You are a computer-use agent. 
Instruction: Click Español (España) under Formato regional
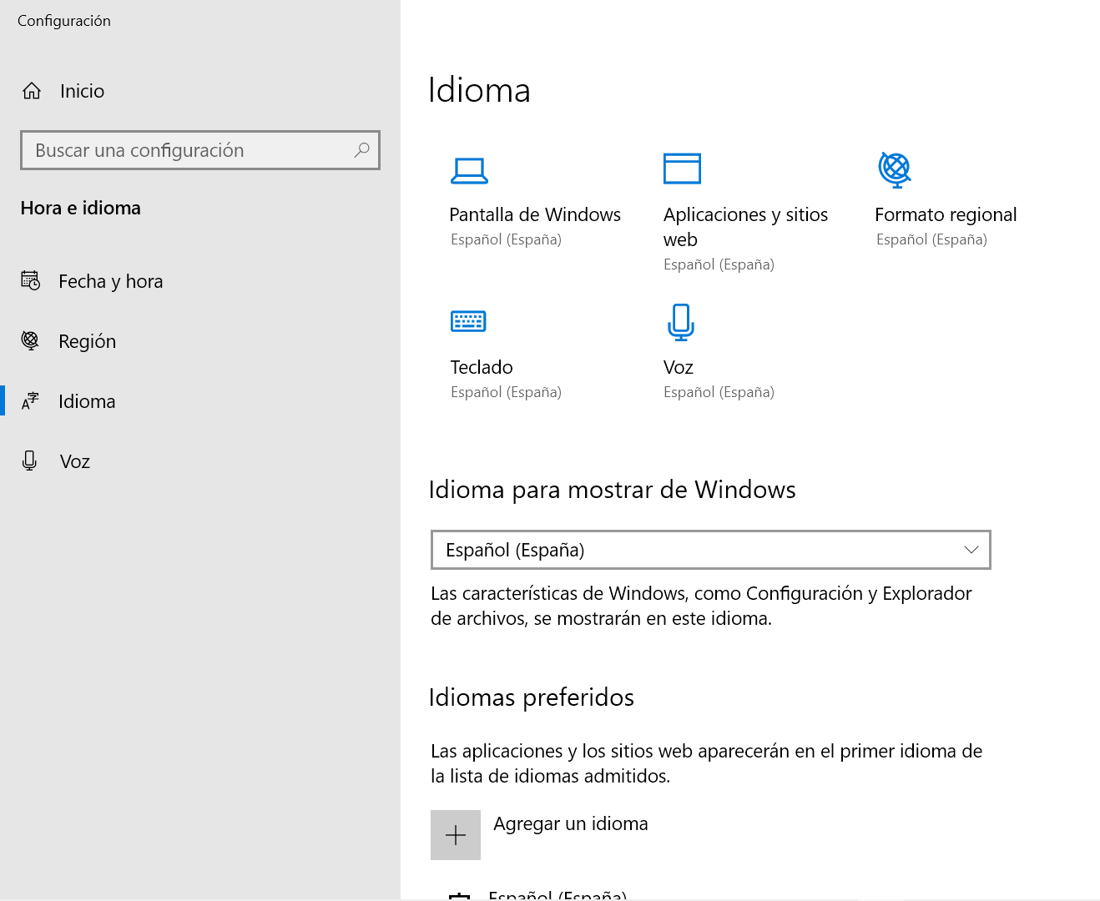coord(931,239)
